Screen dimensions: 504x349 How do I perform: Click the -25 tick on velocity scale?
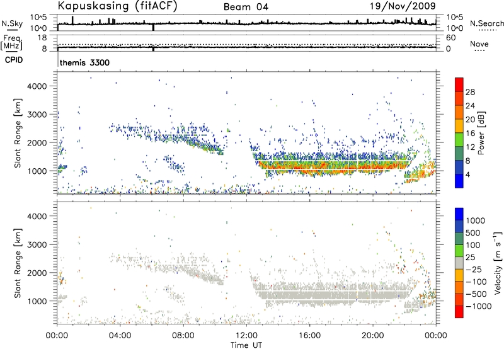coord(474,269)
